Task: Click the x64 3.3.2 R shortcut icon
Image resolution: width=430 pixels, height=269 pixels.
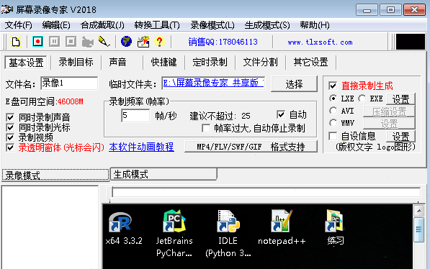Action: click(x=120, y=222)
